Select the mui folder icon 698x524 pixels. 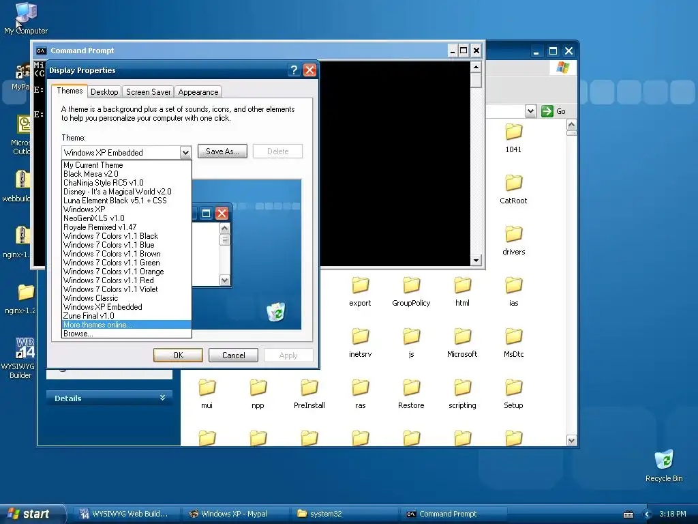point(207,388)
